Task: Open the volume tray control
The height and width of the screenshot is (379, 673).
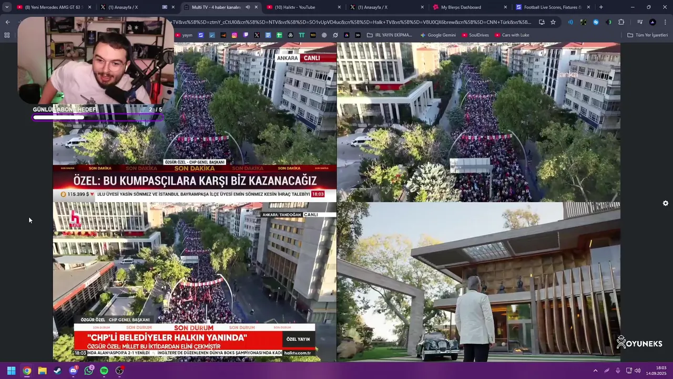Action: coord(638,371)
